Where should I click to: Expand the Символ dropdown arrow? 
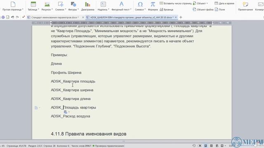(x=145, y=9)
